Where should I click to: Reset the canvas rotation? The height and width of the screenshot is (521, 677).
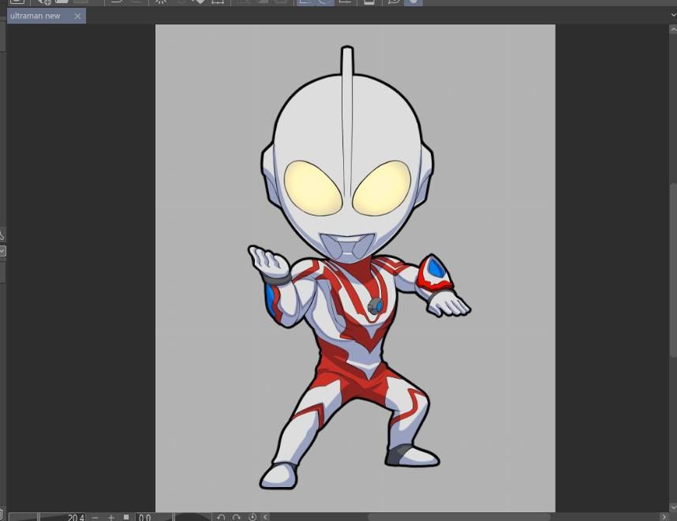pos(252,517)
